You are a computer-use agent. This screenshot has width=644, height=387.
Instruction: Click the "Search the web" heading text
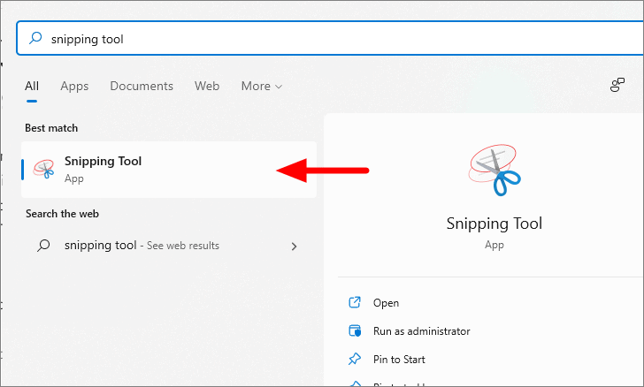pyautogui.click(x=62, y=214)
